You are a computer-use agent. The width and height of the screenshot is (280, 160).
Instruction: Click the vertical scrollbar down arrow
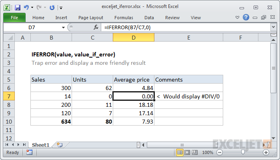[273, 138]
